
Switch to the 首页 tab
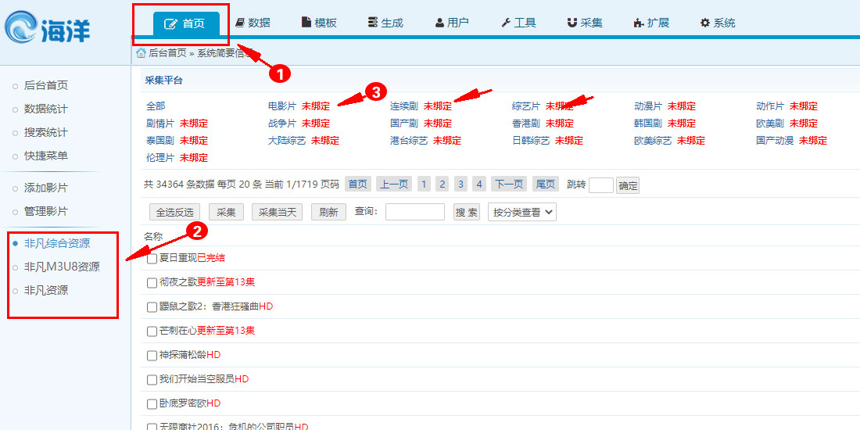[186, 23]
